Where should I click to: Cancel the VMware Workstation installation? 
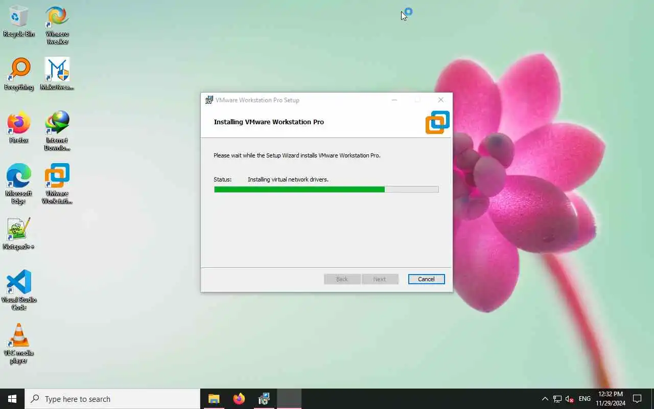coord(426,279)
